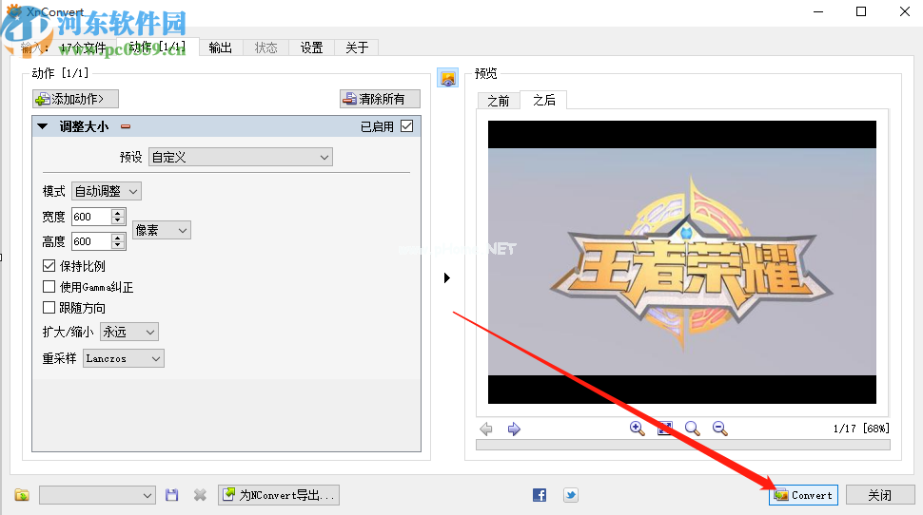The height and width of the screenshot is (515, 923).
Task: Enable the 使用Gamma纠正 checkbox
Action: 49,287
